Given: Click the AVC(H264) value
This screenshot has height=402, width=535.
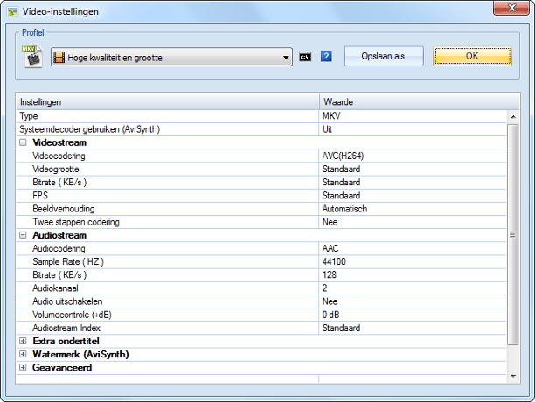Looking at the screenshot, I should (343, 156).
